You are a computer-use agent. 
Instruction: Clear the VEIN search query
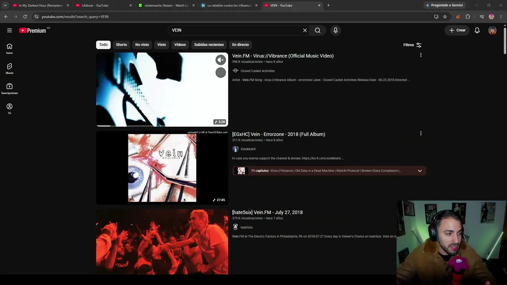[305, 30]
